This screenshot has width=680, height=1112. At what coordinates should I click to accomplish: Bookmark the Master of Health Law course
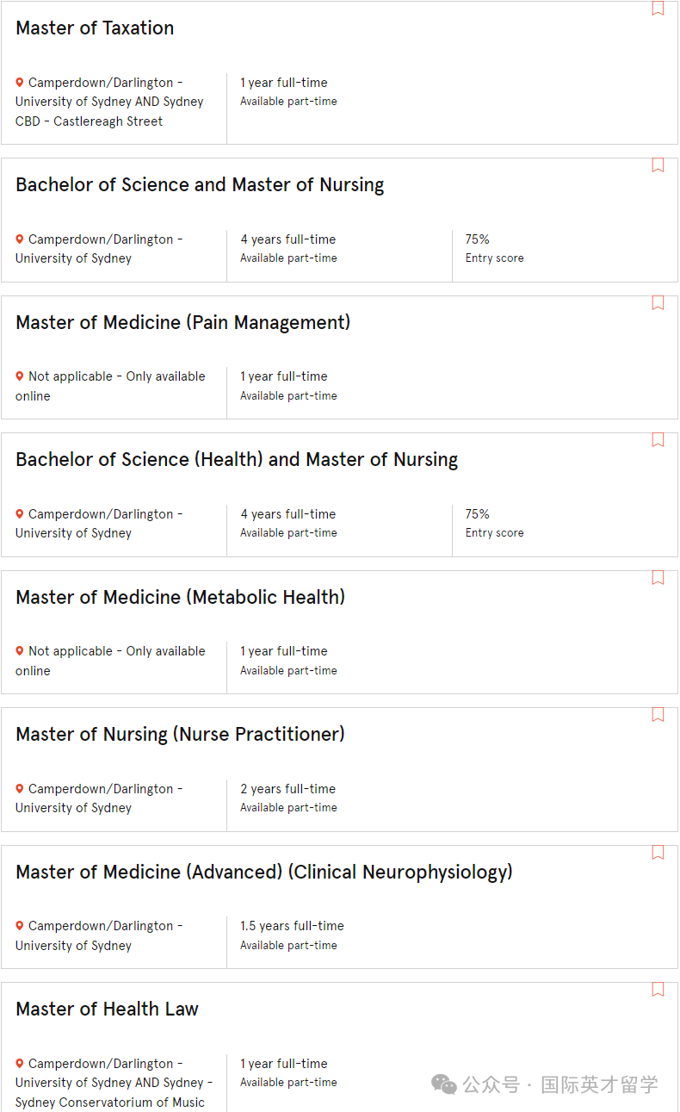point(658,989)
